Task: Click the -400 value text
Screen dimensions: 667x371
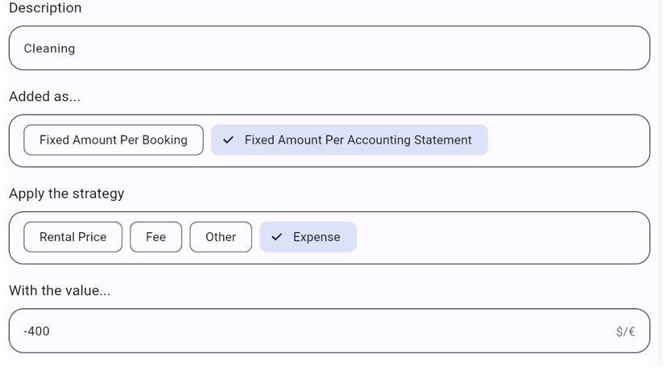Action: click(37, 331)
